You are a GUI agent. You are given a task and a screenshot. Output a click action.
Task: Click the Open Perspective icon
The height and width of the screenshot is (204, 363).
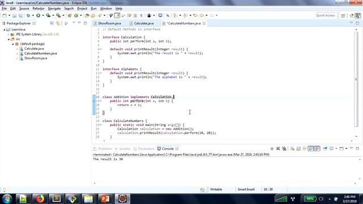point(343,15)
